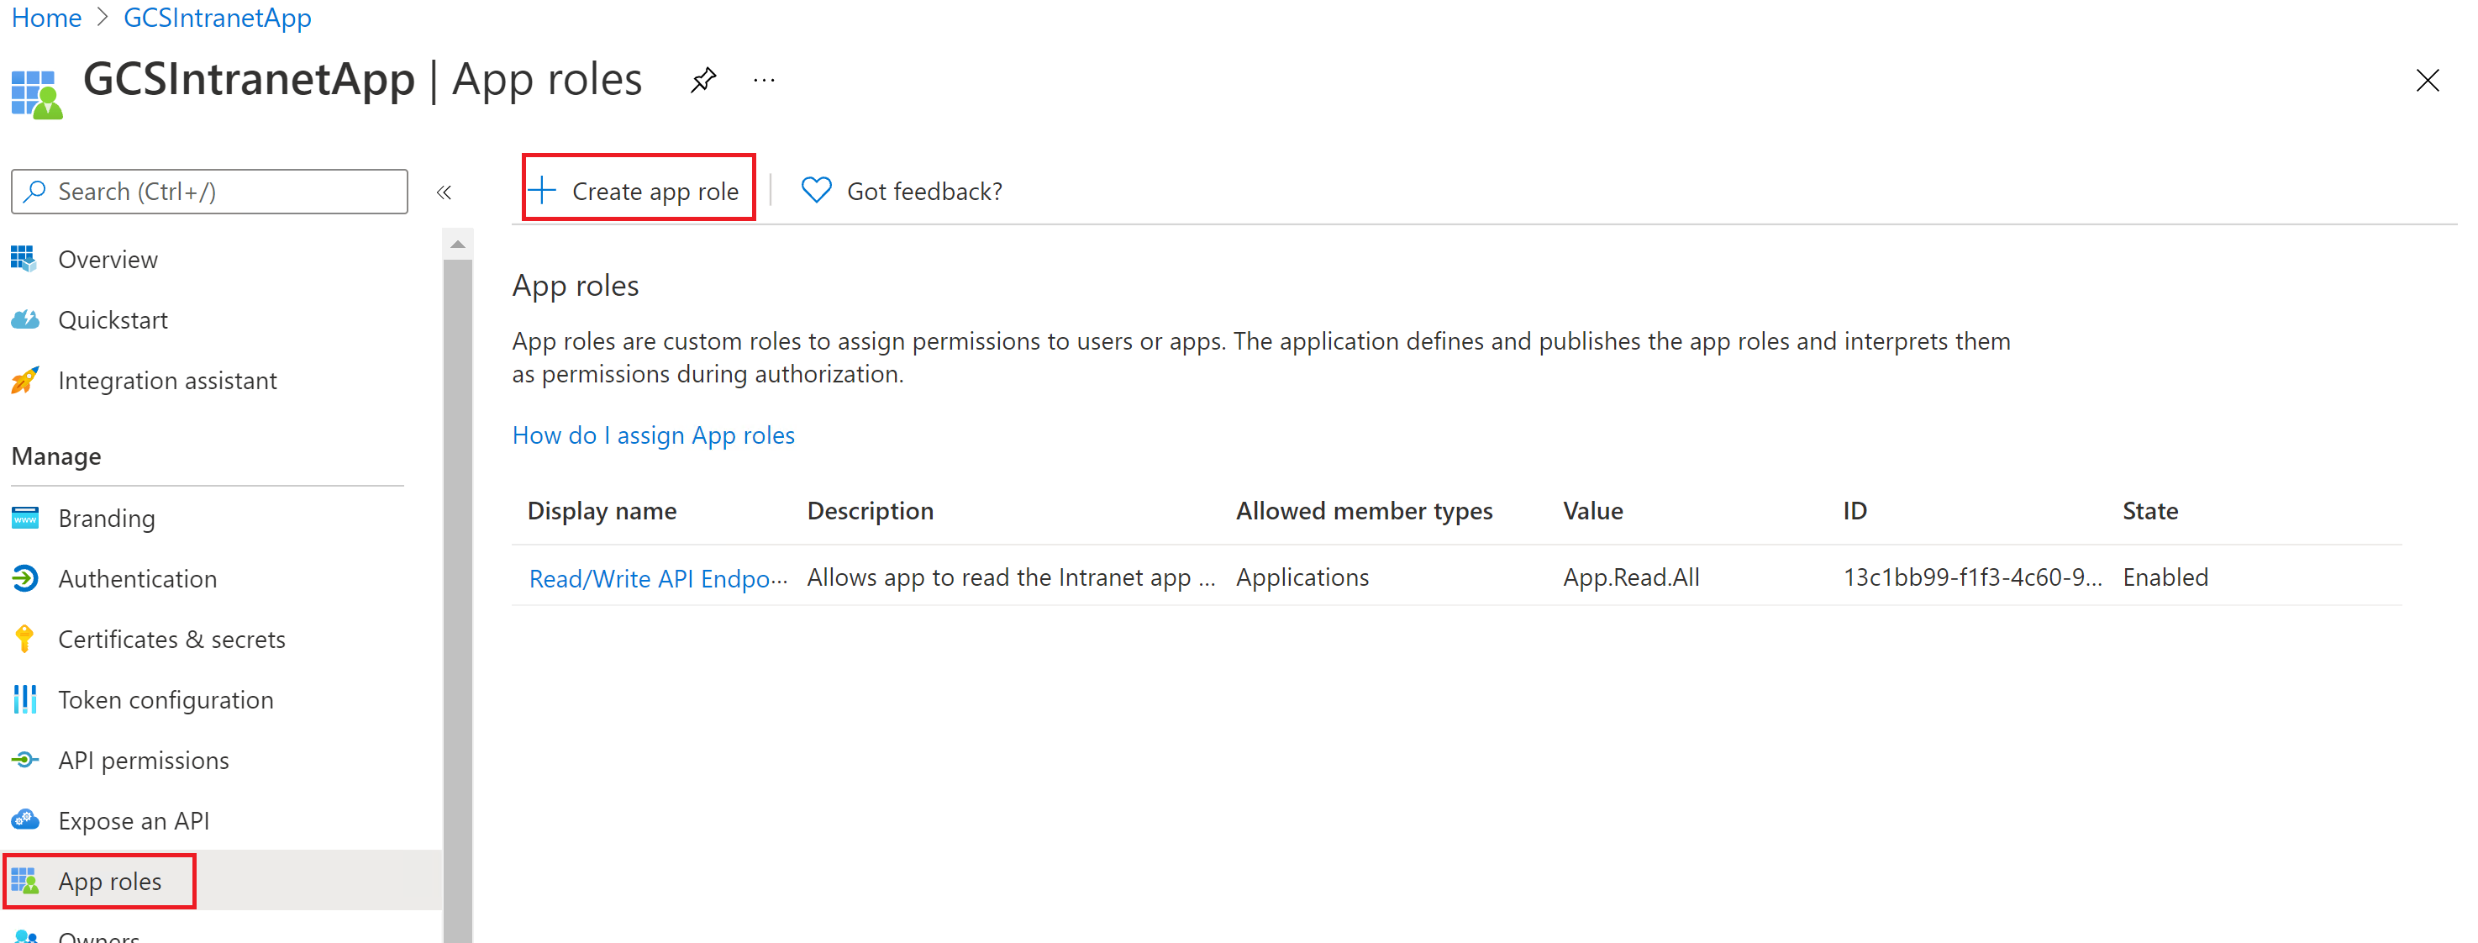Click the pin icon next to the title
This screenshot has height=943, width=2478.
click(703, 80)
